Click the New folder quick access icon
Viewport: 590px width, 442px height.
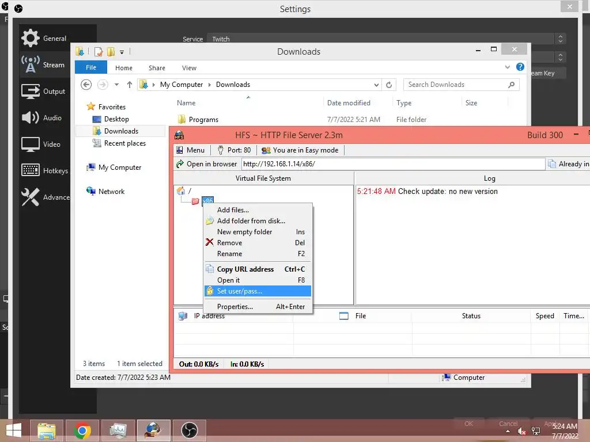(111, 51)
